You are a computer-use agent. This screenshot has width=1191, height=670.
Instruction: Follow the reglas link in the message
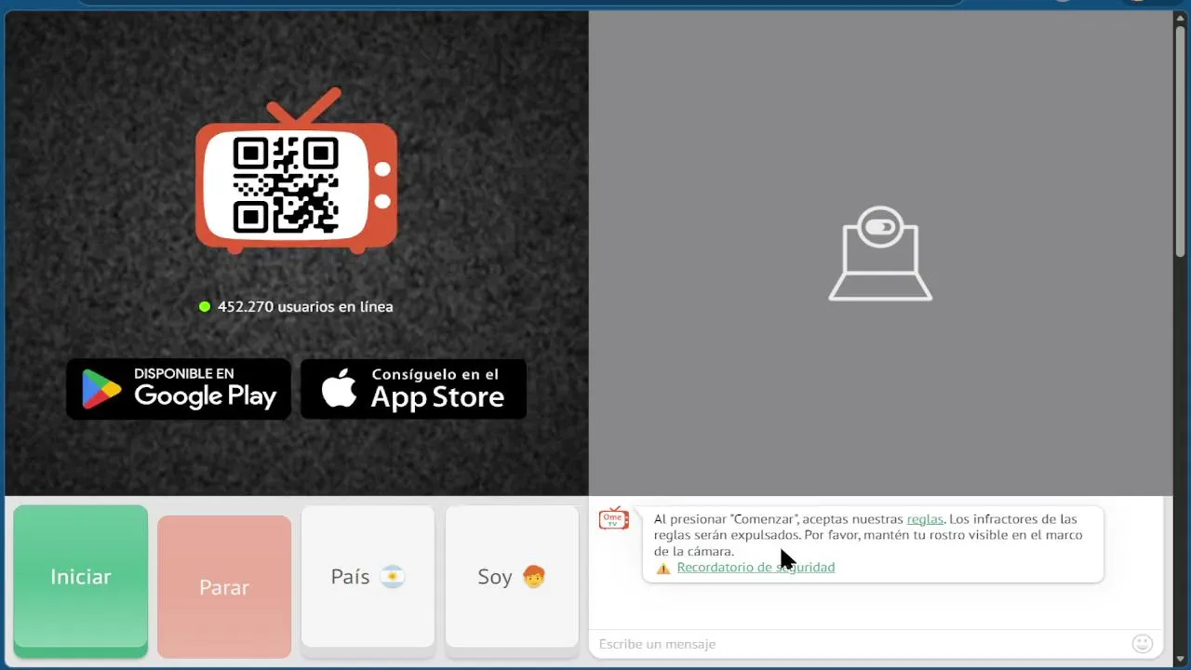[x=925, y=519]
